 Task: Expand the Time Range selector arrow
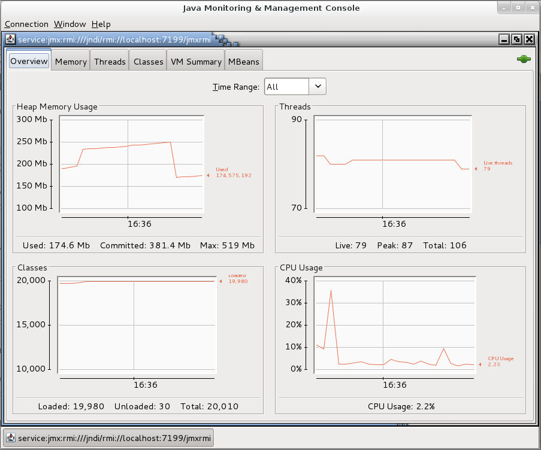318,86
